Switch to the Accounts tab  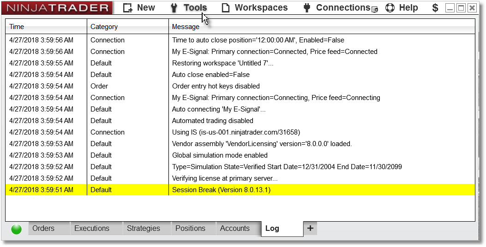point(234,229)
